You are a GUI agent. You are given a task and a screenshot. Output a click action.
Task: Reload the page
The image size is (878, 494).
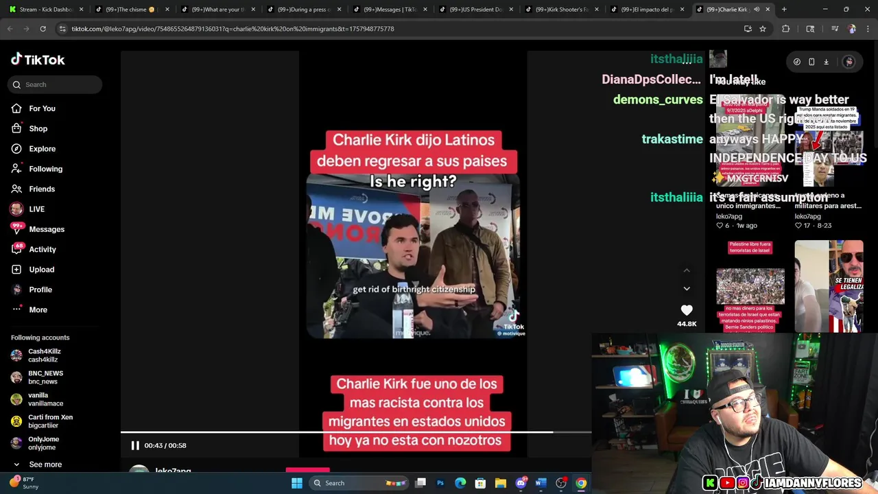point(43,29)
